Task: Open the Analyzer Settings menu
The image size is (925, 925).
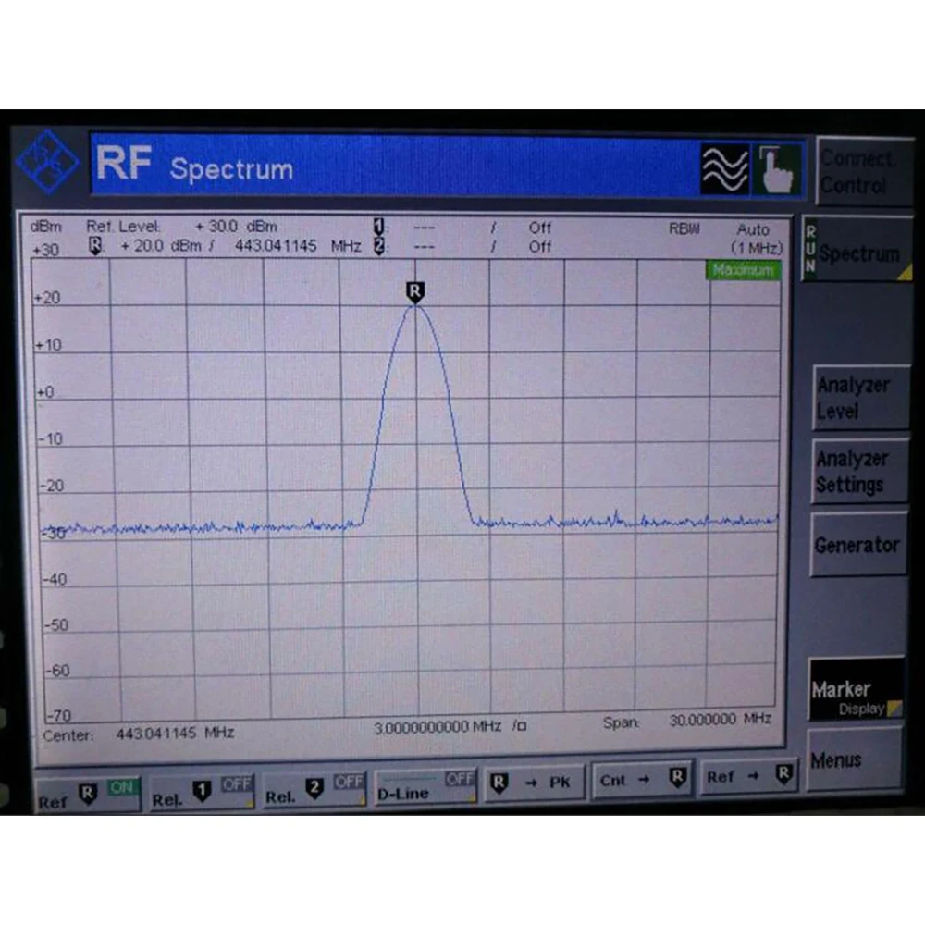Action: [859, 472]
